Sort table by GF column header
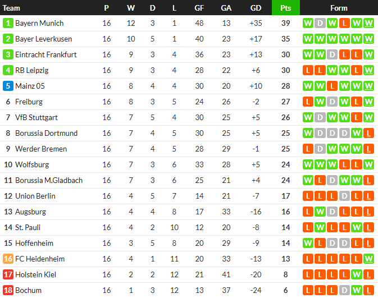 pos(199,8)
